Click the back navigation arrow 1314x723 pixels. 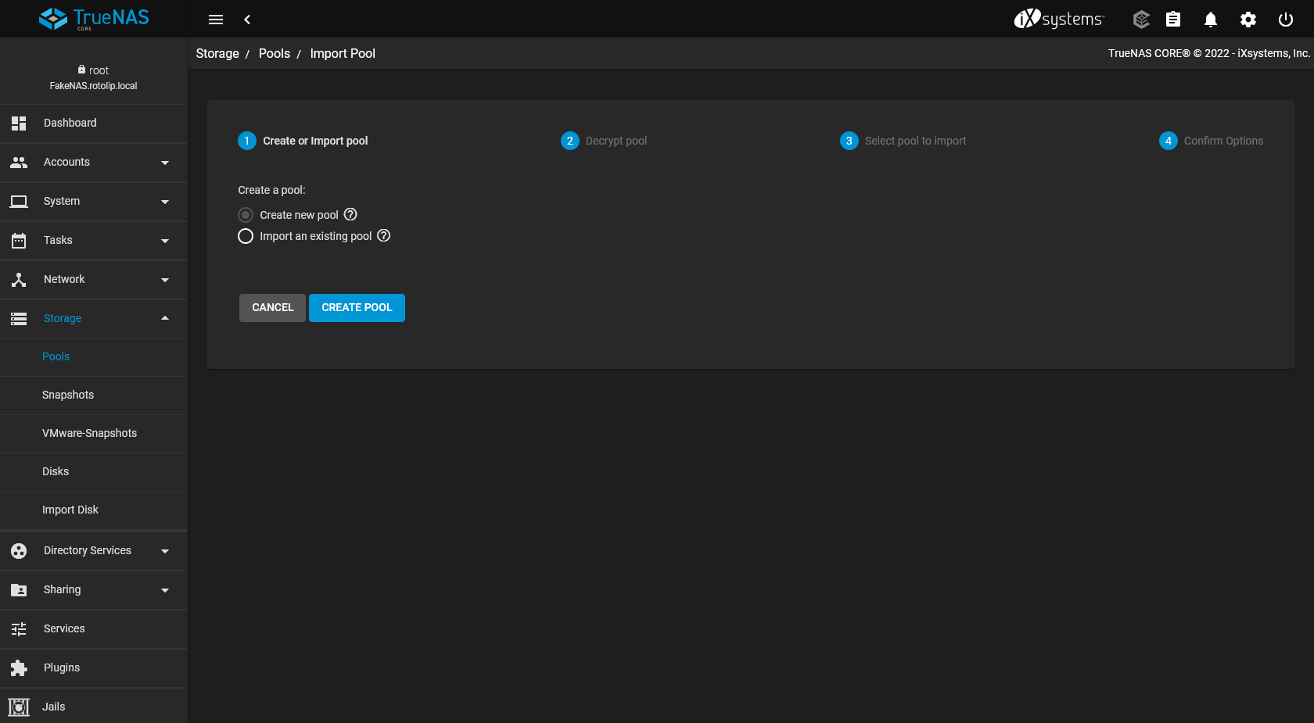[247, 19]
